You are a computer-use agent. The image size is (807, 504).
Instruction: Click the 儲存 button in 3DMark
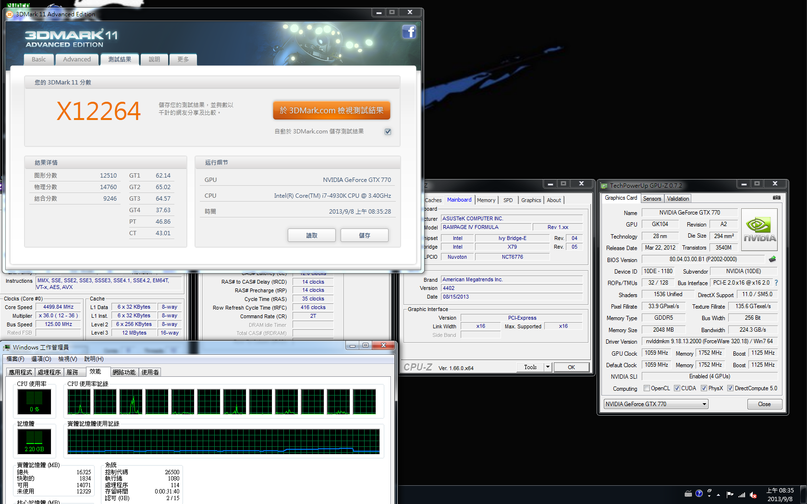(365, 235)
